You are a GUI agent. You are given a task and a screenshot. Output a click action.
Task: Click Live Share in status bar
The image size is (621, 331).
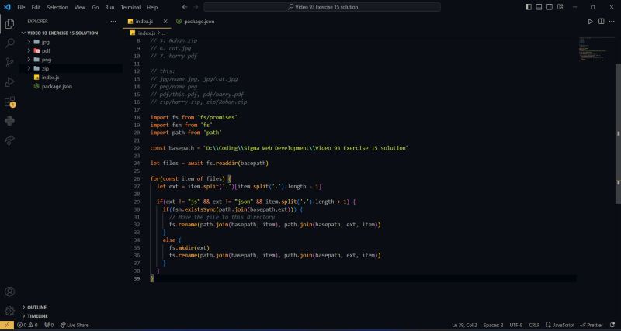pos(75,326)
